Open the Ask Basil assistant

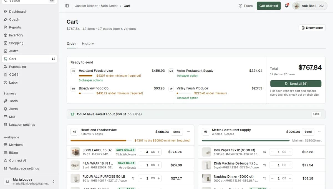click(310, 6)
